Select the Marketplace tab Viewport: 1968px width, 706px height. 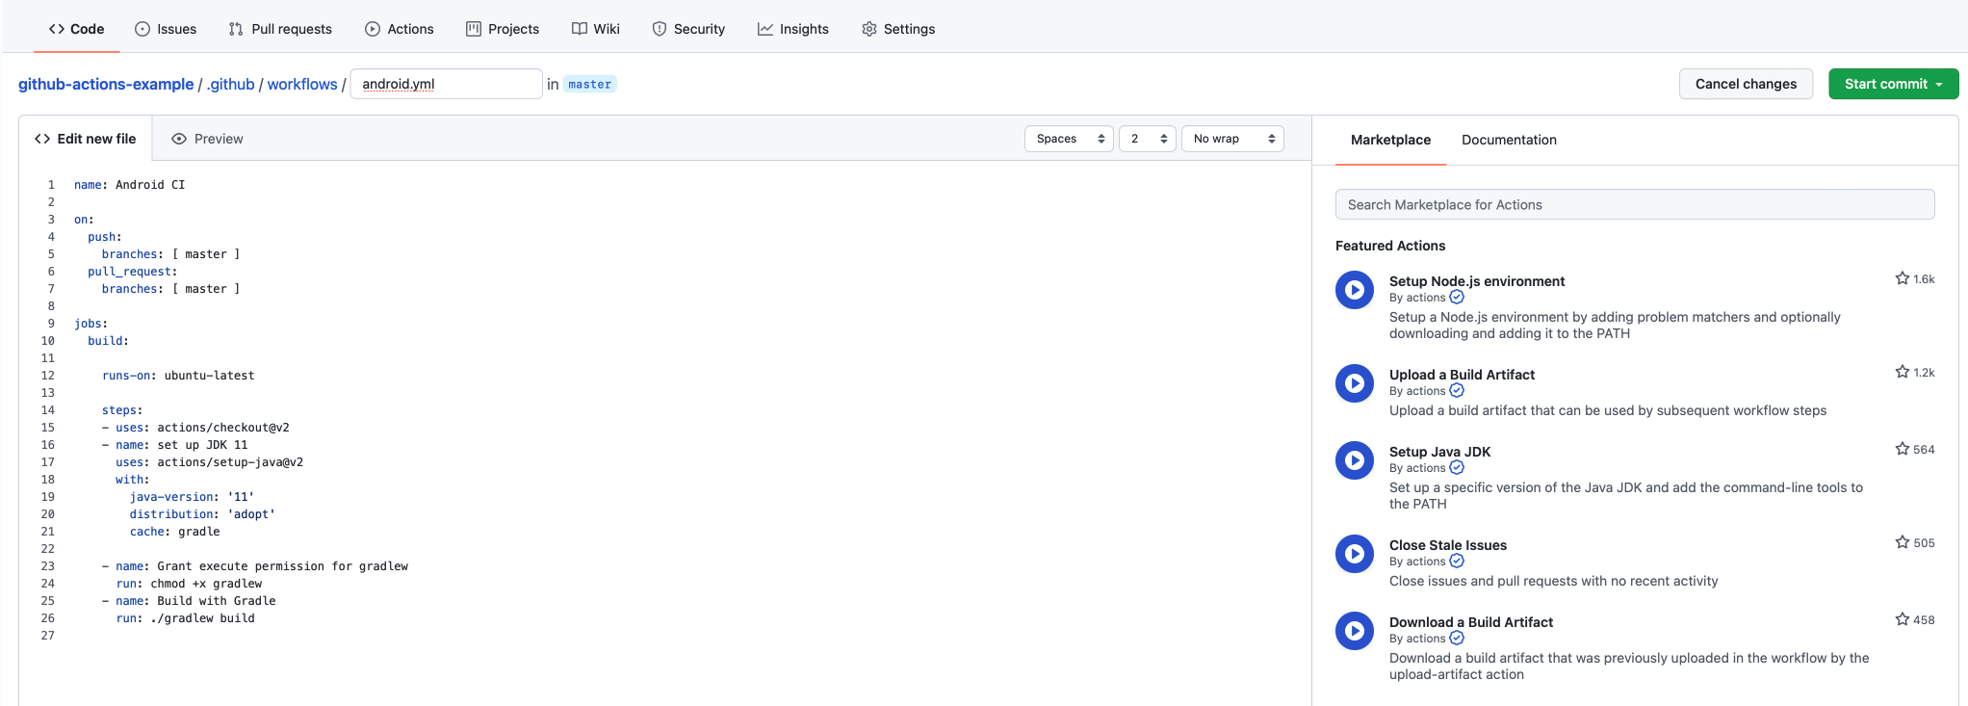tap(1390, 140)
